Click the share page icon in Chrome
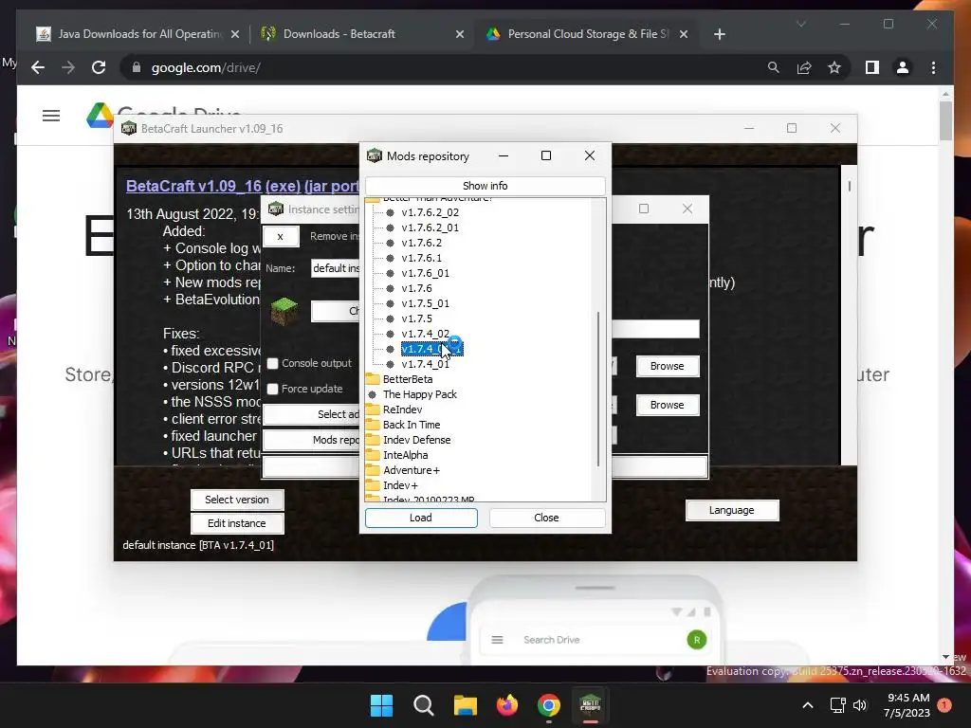 click(x=804, y=67)
